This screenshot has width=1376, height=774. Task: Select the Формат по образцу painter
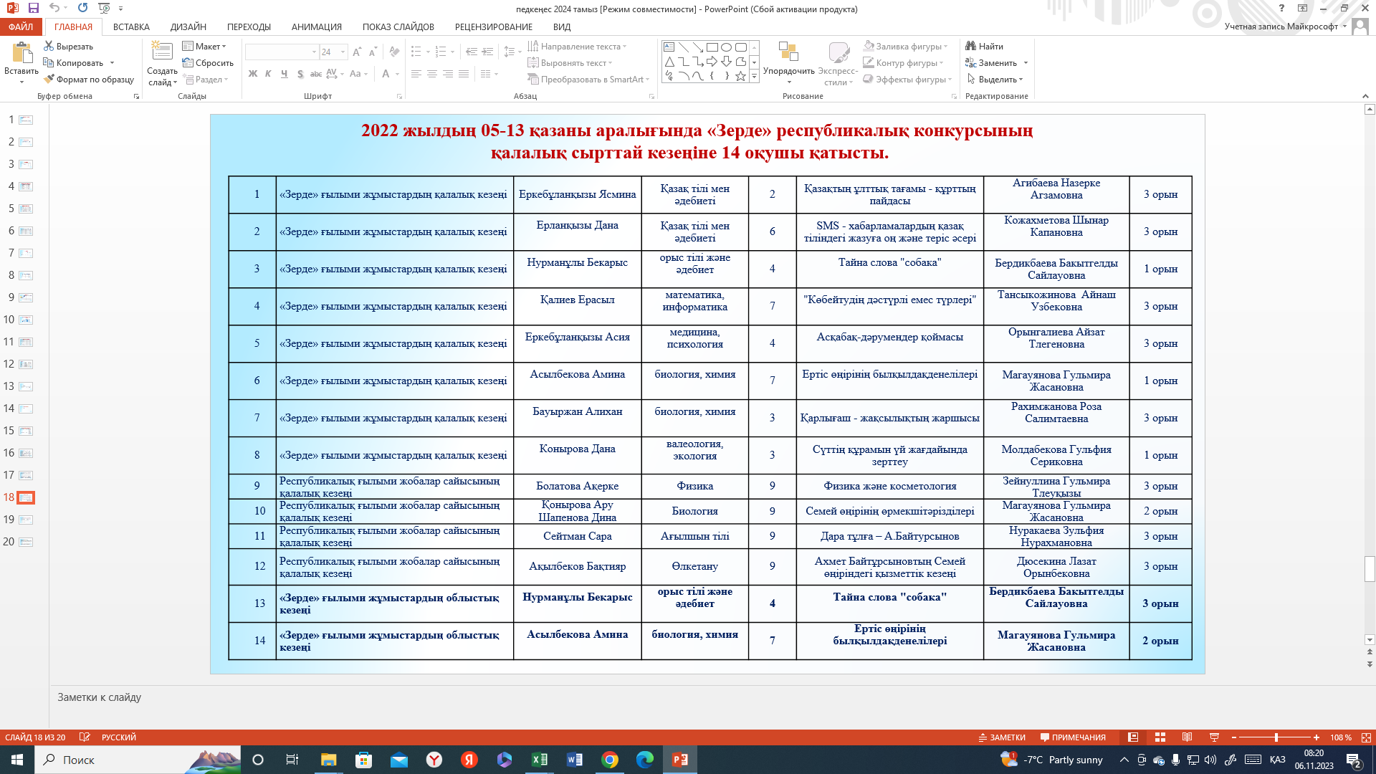pos(89,80)
